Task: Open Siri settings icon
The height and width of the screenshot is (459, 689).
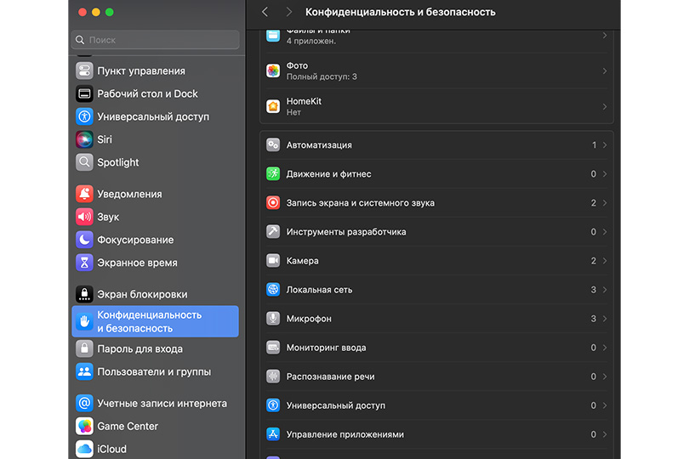Action: (84, 139)
